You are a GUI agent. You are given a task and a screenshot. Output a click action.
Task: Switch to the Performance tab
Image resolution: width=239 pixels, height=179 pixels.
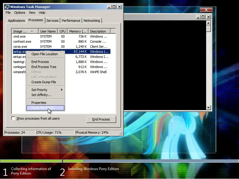coord(71,21)
